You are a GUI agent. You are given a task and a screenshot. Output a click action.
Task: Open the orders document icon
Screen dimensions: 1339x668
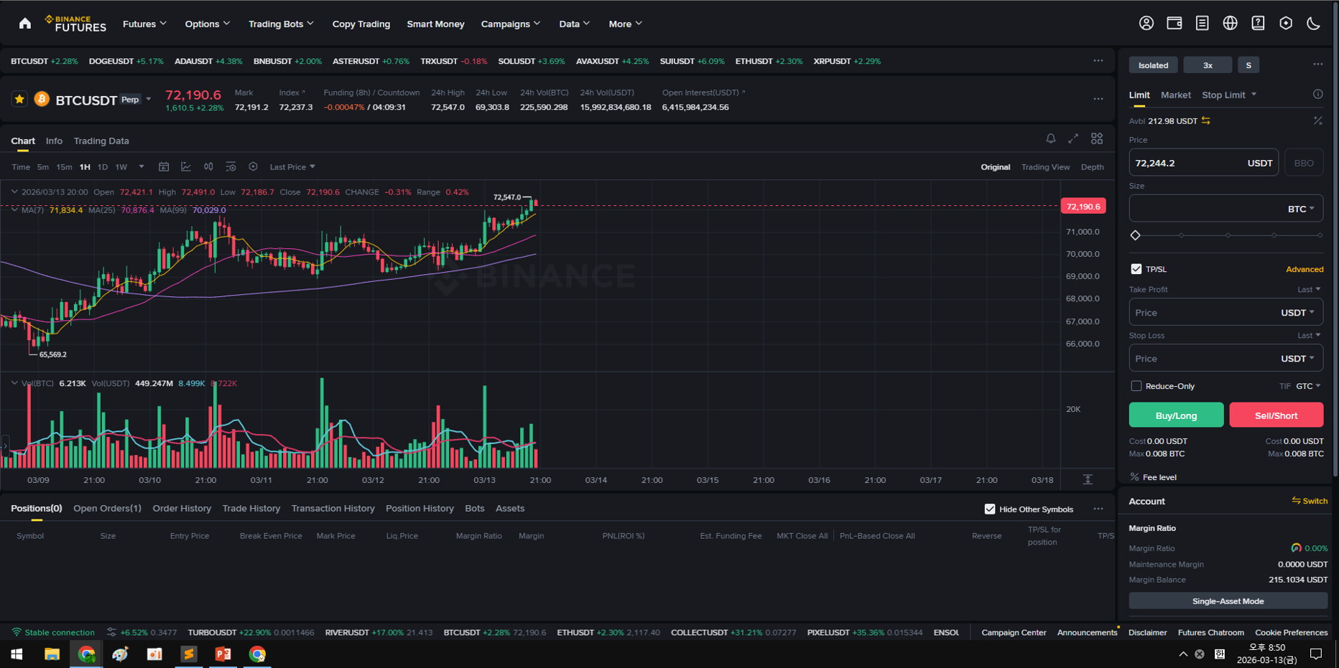coord(1202,23)
